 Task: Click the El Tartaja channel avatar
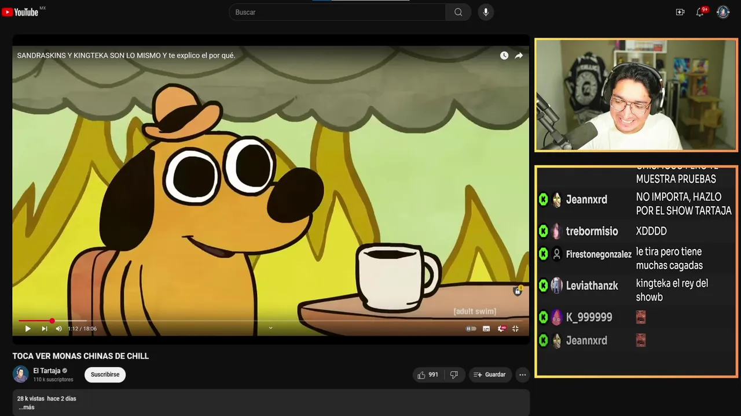(21, 374)
